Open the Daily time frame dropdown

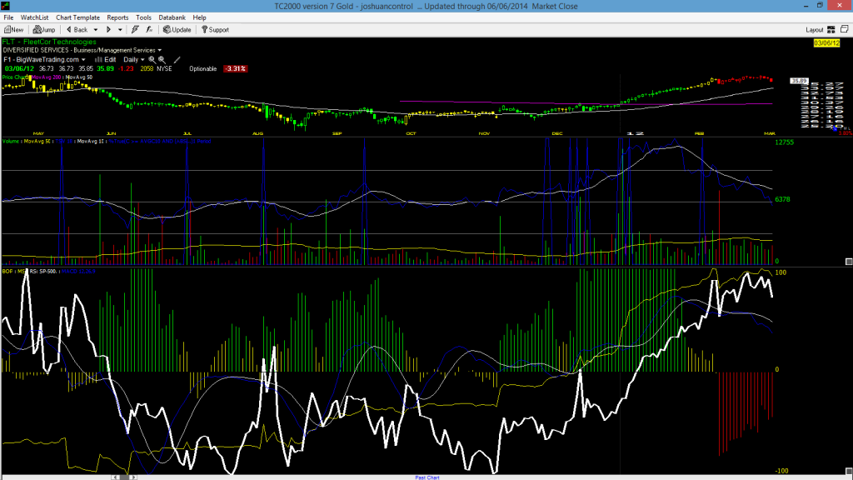134,60
